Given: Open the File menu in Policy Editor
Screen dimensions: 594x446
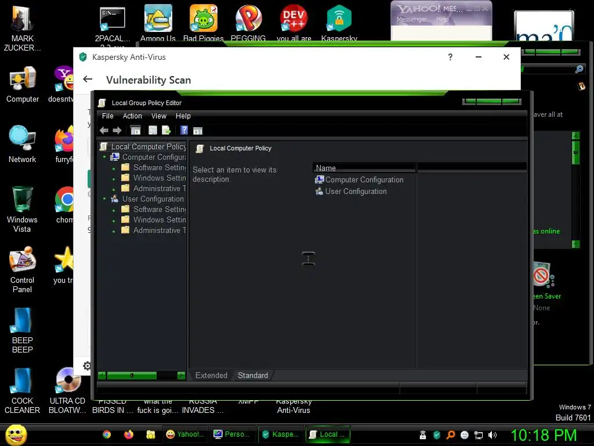Looking at the screenshot, I should click(107, 116).
